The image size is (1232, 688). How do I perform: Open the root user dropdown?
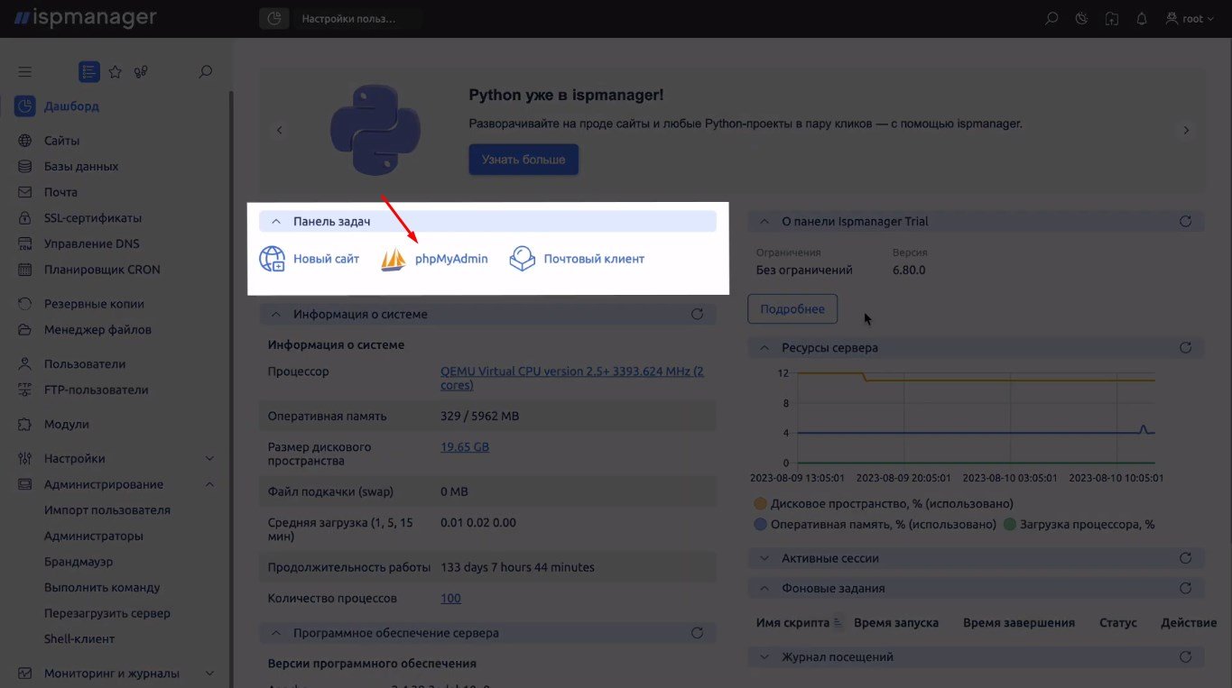(x=1190, y=18)
